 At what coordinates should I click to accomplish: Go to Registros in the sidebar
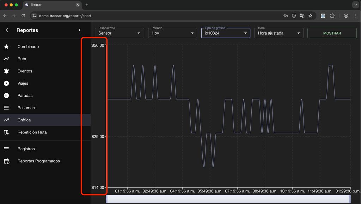[26, 149]
